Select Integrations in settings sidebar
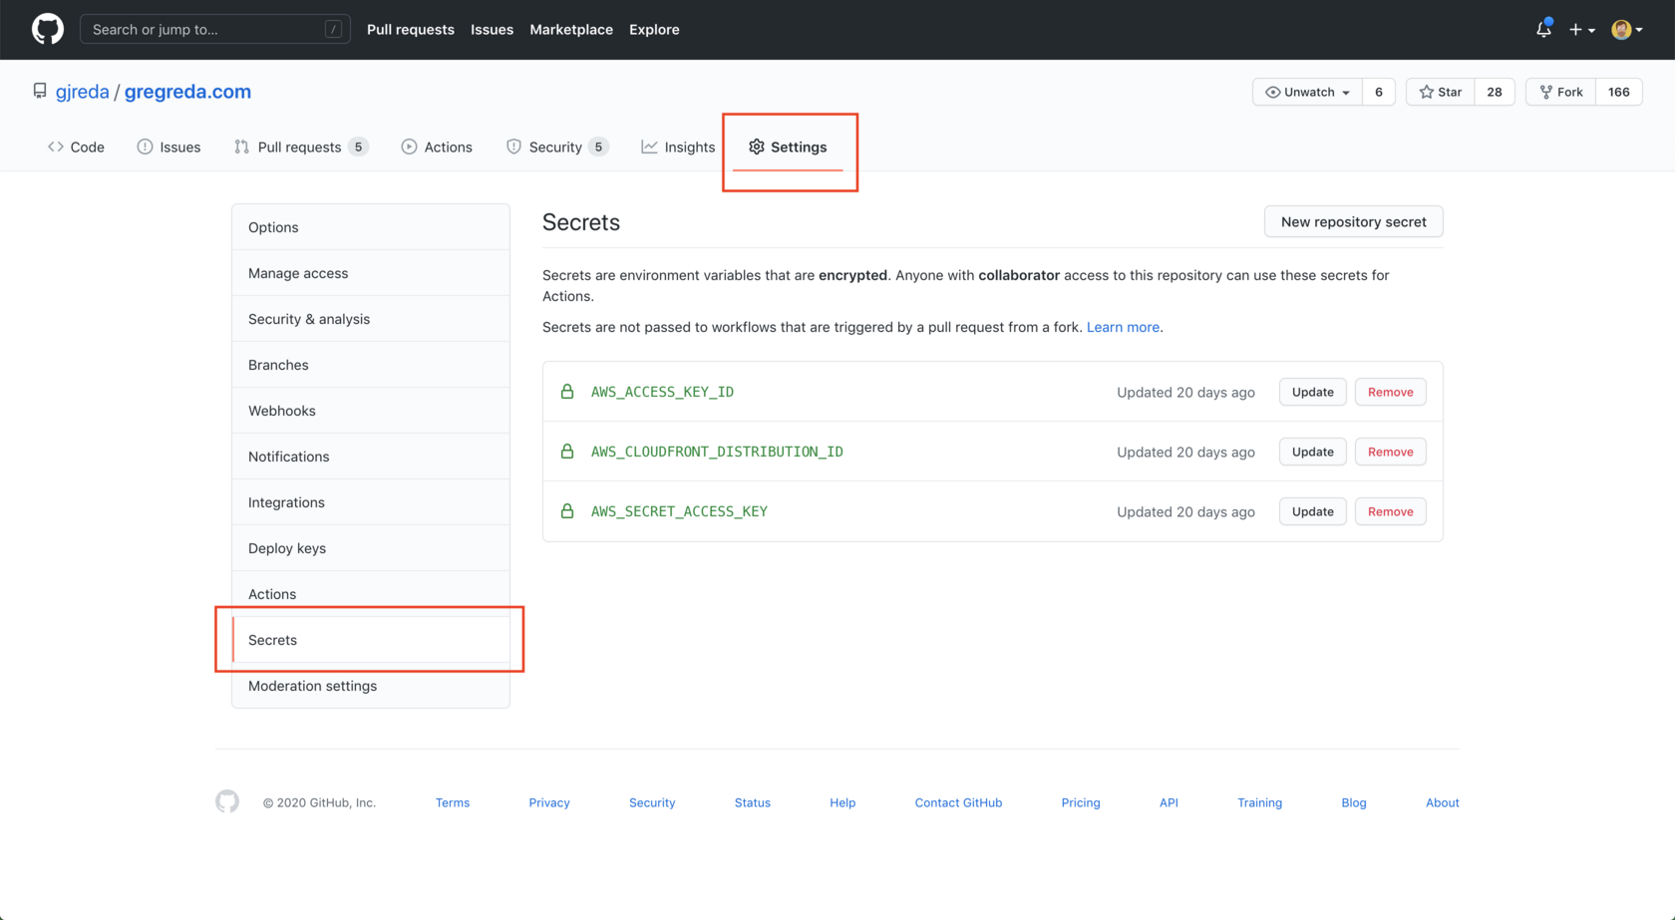 (371, 502)
